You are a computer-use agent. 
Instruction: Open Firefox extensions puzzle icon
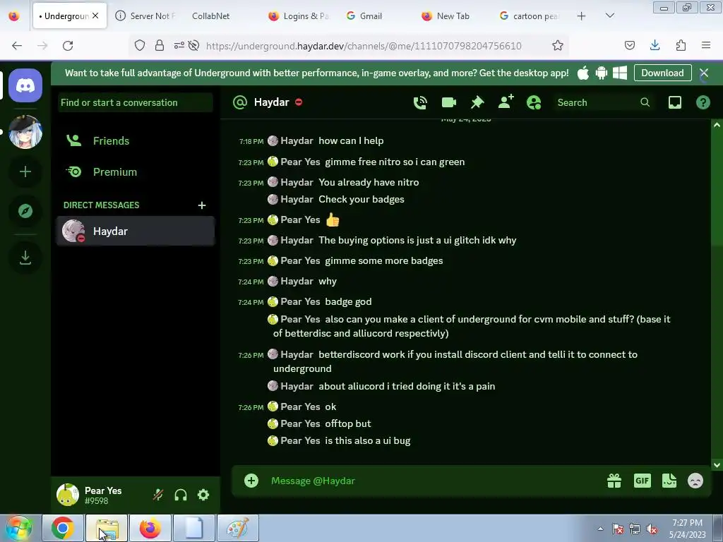[681, 45]
